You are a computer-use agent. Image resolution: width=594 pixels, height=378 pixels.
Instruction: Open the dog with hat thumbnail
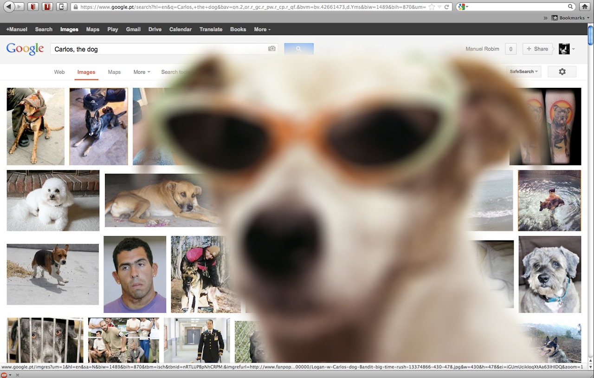(x=36, y=126)
